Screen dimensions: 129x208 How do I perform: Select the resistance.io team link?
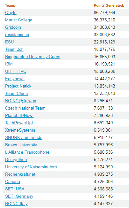pyautogui.click(x=17, y=35)
